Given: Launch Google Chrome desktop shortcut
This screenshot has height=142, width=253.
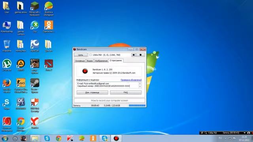Looking at the screenshot, I should [21, 124].
